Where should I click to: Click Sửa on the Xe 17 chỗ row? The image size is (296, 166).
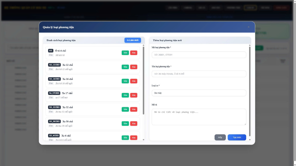125,95
